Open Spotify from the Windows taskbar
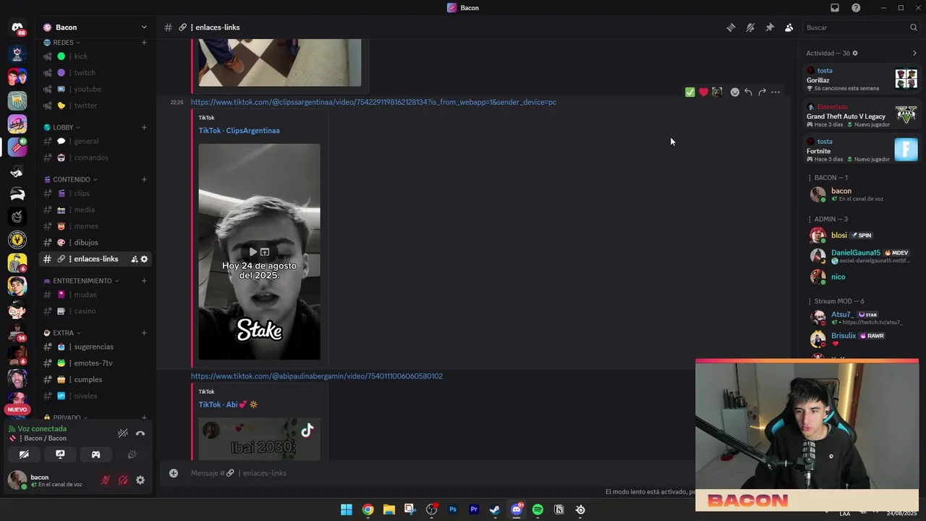 [x=538, y=509]
